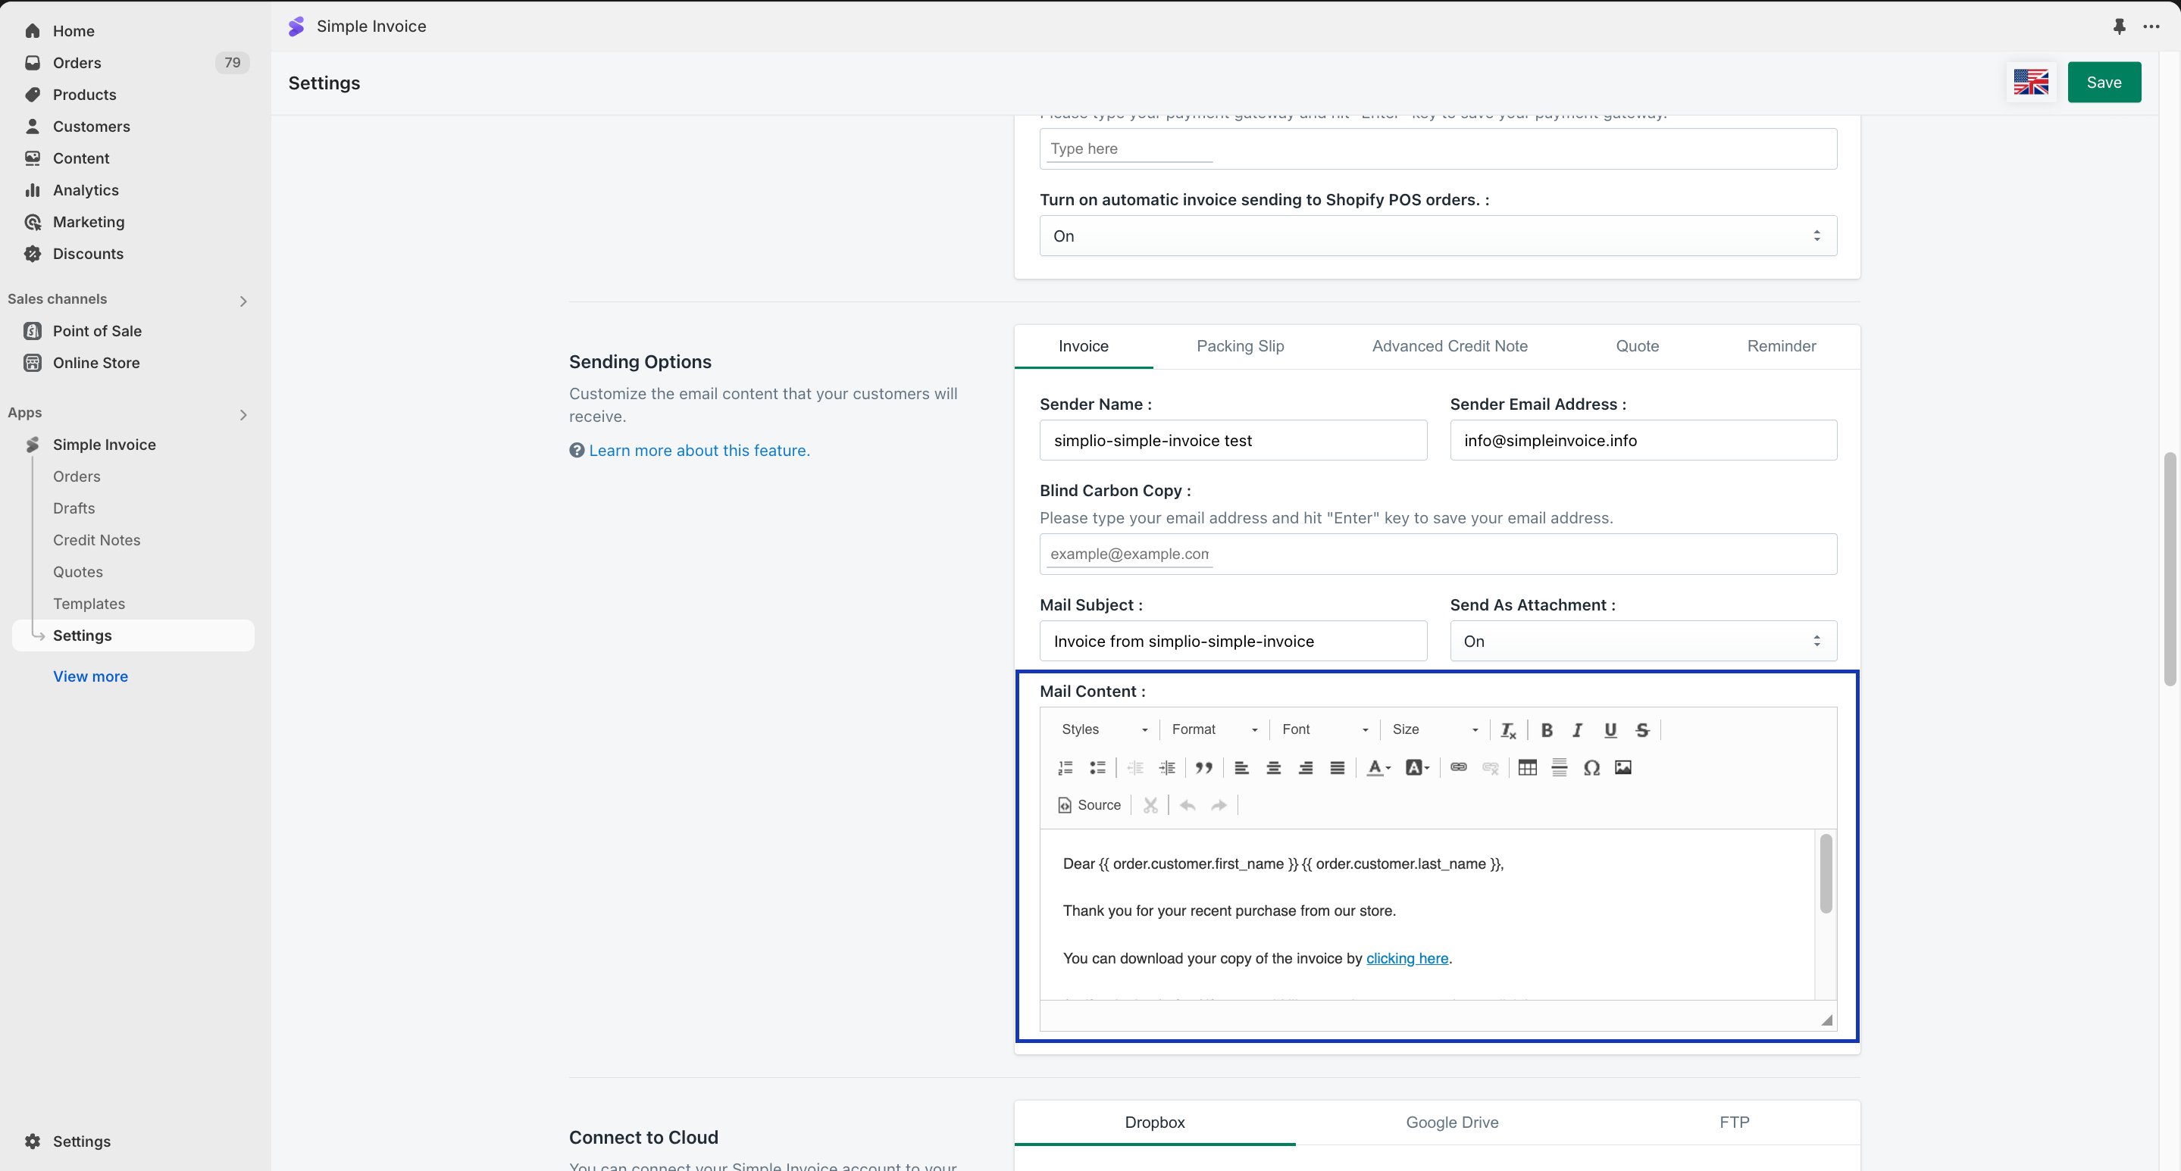Insert a table into mail content
This screenshot has height=1171, width=2181.
click(x=1527, y=768)
